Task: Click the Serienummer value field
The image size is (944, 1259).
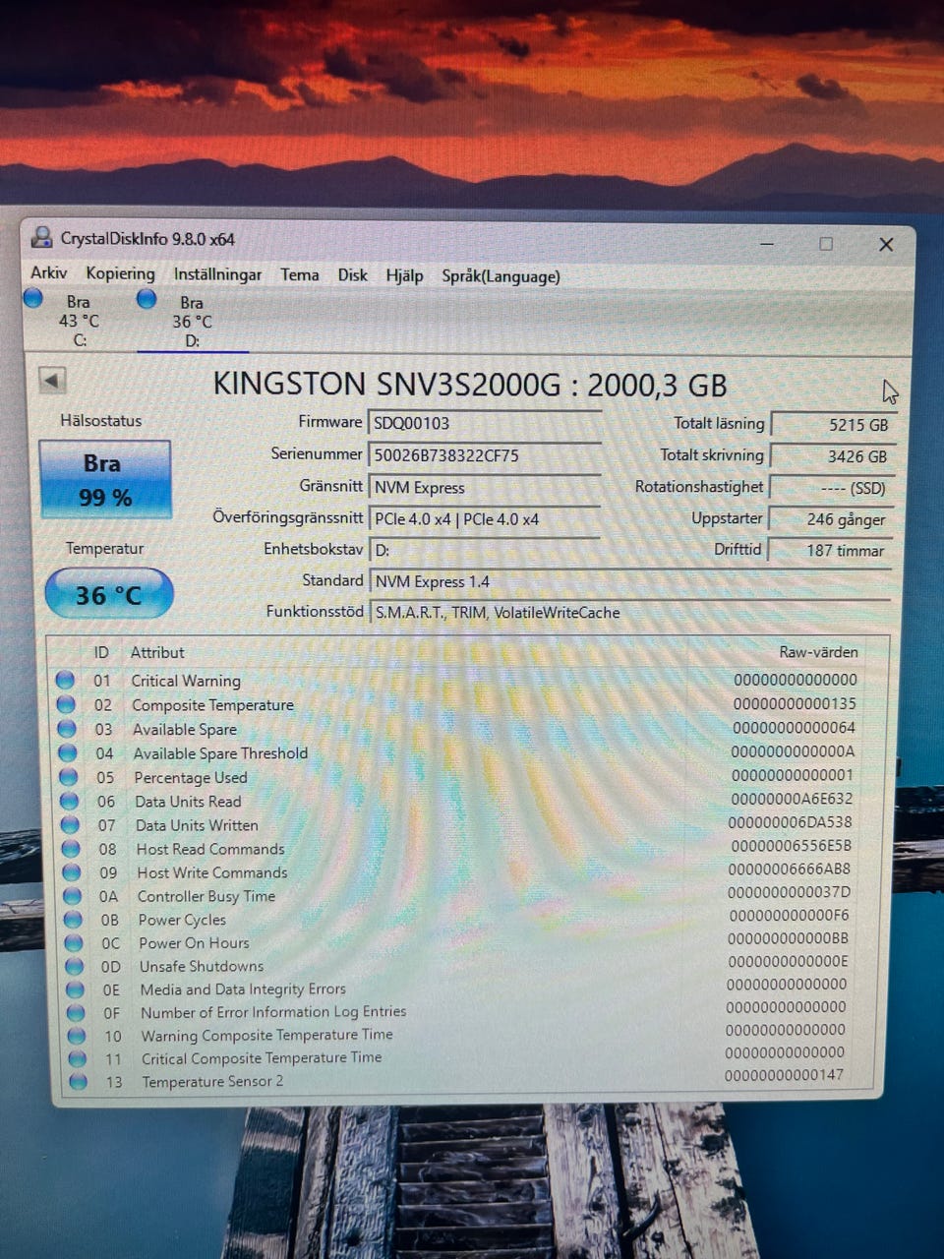Action: click(483, 455)
